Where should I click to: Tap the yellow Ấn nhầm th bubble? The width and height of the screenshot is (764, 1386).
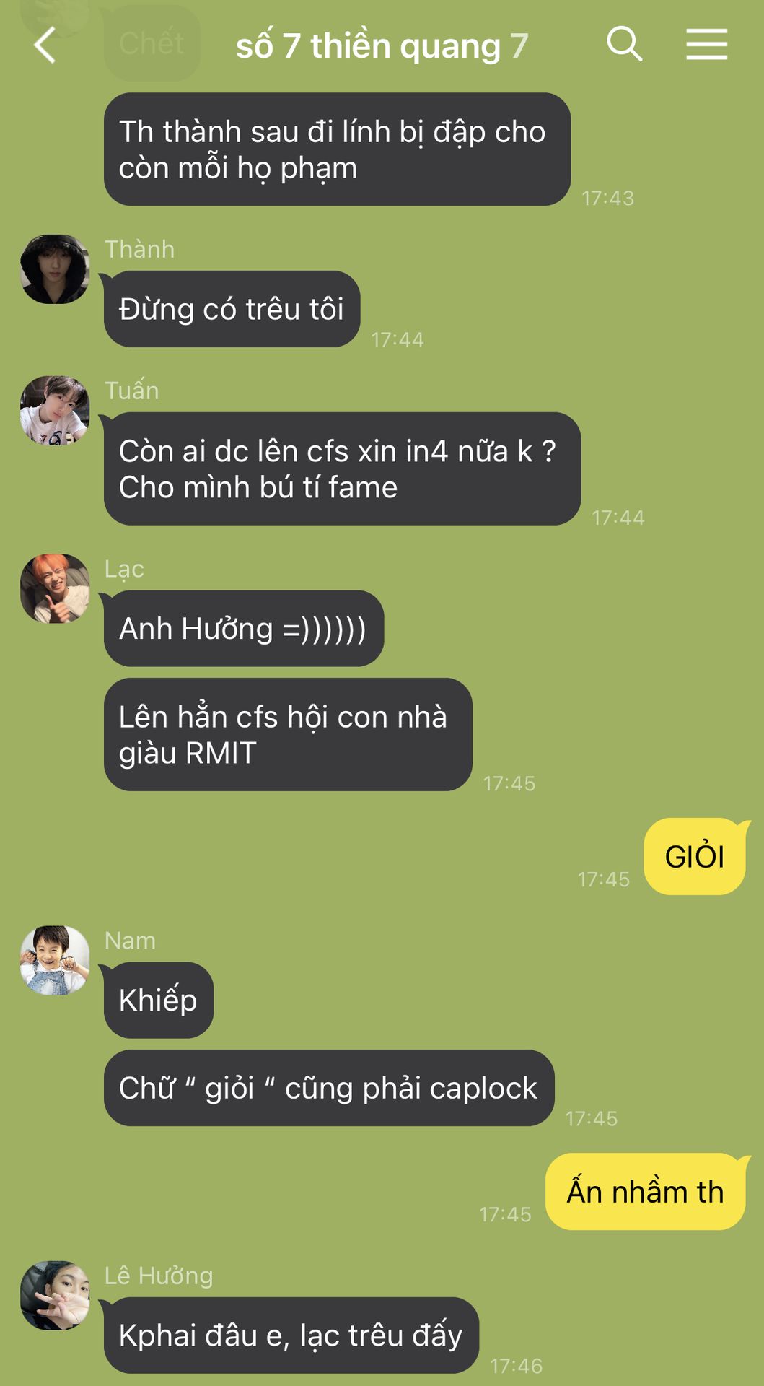(646, 1191)
